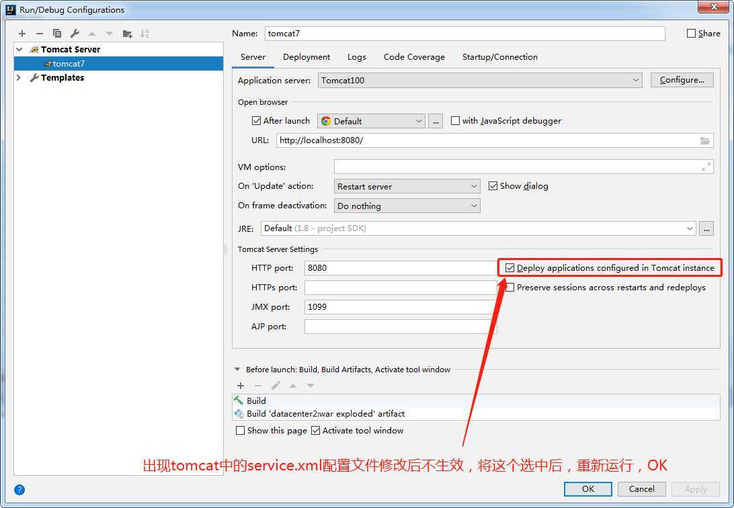This screenshot has width=734, height=508.
Task: Move configuration up in toolbar
Action: click(x=92, y=34)
